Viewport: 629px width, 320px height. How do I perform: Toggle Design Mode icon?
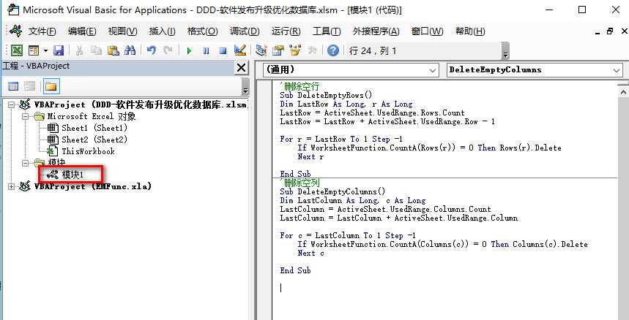[240, 50]
